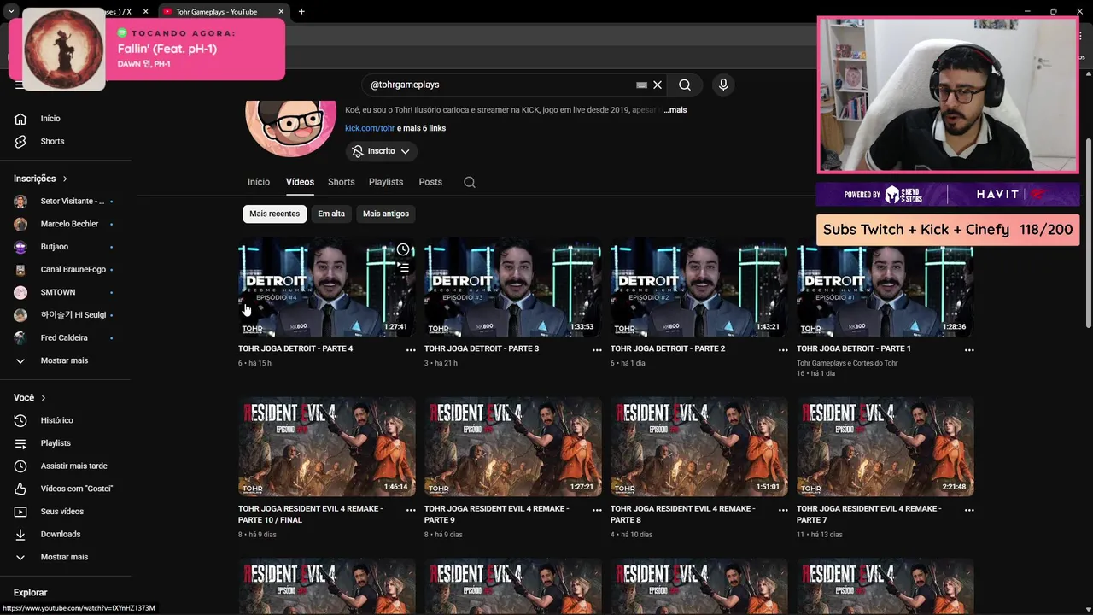Open Vídeos com "Gostei" thumbs icon
Viewport: 1093px width, 615px height.
20,489
